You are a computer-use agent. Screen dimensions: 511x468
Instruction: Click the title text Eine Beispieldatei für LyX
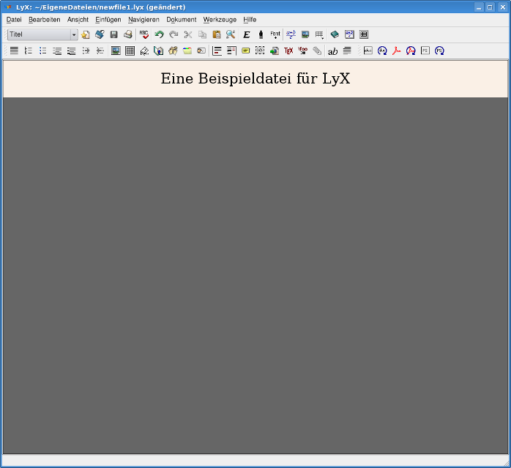255,79
